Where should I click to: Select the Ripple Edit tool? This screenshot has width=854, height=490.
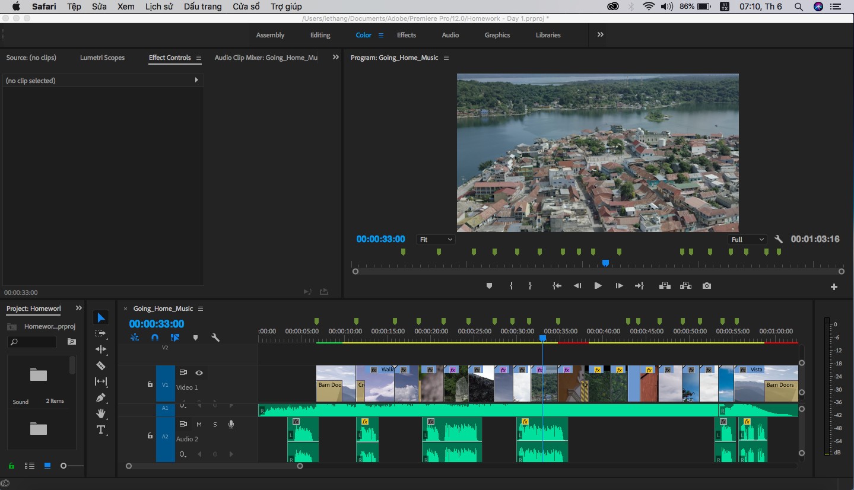101,349
